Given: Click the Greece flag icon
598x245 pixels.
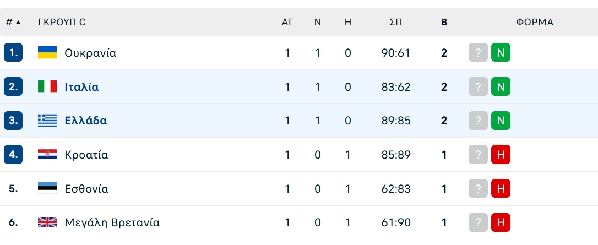Looking at the screenshot, I should (x=47, y=121).
